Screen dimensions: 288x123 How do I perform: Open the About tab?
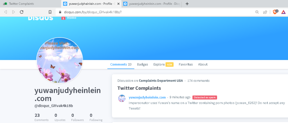(202, 64)
